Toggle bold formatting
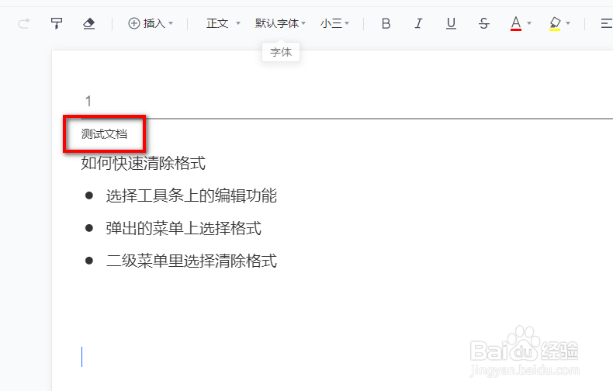Viewport: 613px width, 391px height. pos(386,23)
